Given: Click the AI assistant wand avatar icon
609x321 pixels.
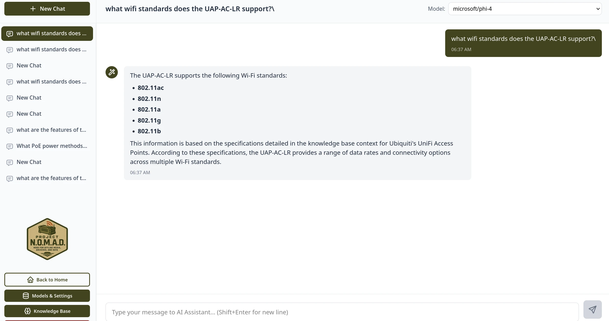Looking at the screenshot, I should [112, 72].
